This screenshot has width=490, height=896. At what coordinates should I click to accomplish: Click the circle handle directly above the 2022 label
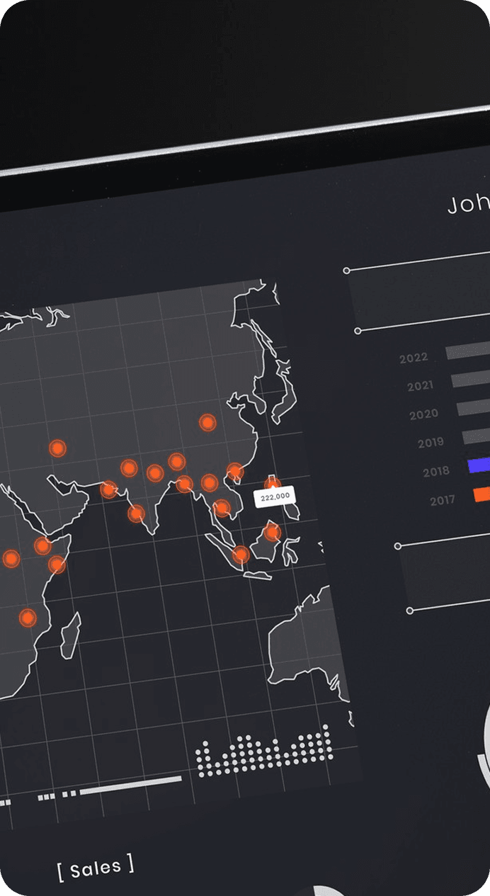tap(358, 331)
